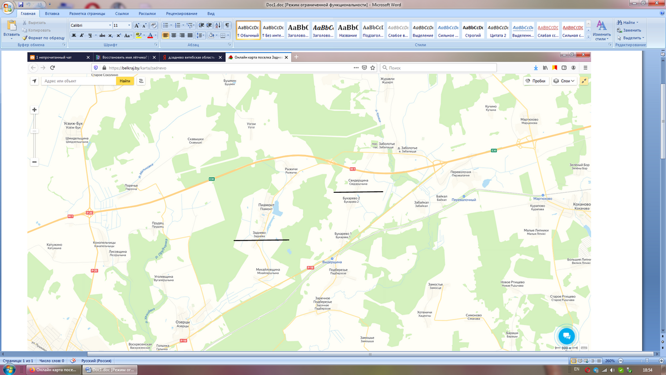Apply the red font color (A)
The image size is (666, 375).
tap(149, 35)
